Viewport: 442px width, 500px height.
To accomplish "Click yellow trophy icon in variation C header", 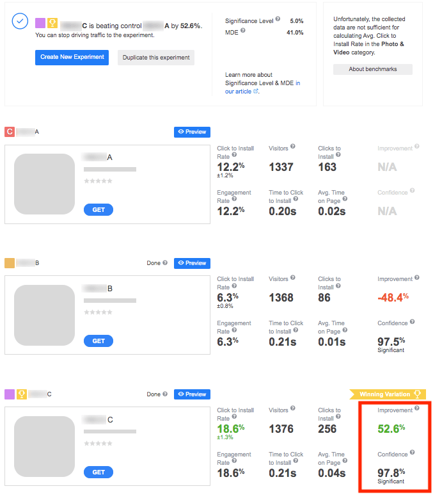I will click(21, 394).
